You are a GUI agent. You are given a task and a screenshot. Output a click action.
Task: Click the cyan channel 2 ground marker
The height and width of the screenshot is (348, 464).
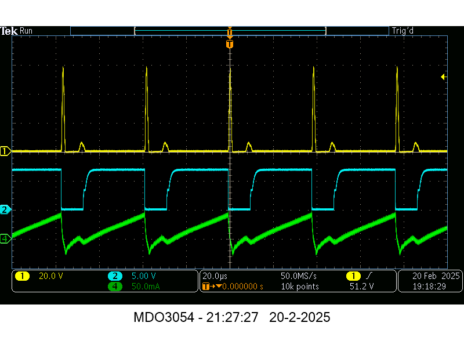(x=5, y=209)
